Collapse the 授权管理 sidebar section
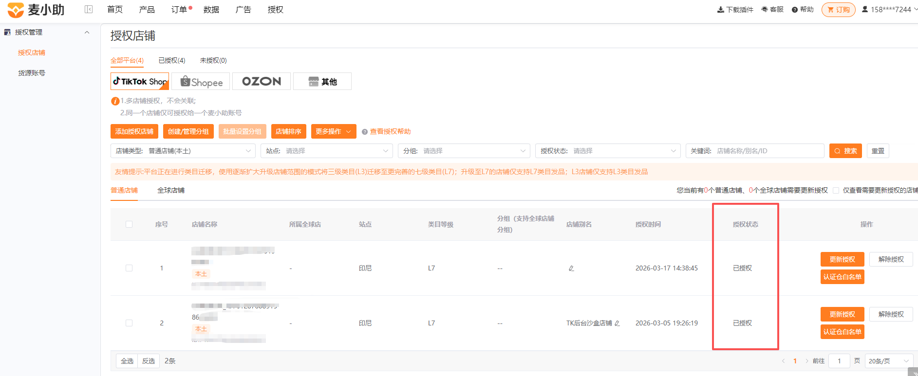Viewport: 918px width, 376px height. point(87,32)
